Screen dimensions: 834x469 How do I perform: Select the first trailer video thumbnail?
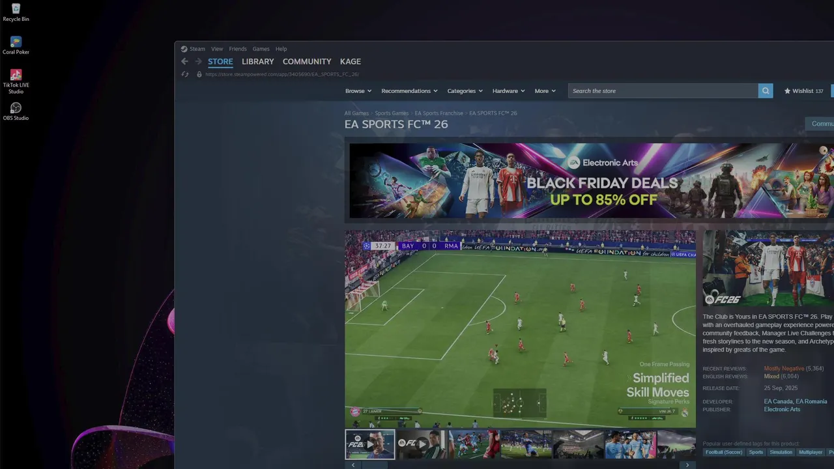point(370,444)
